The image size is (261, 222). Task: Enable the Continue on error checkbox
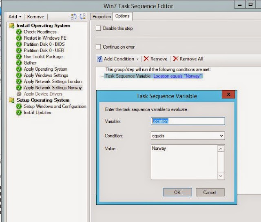pos(98,47)
